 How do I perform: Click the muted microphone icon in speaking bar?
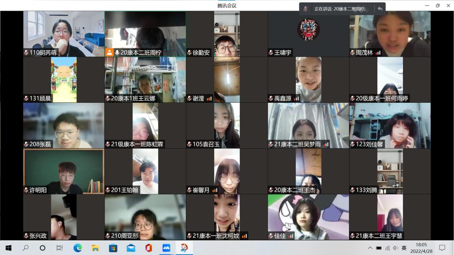305,9
